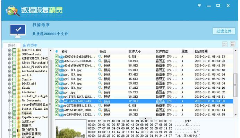The width and height of the screenshot is (240, 138).
Task: Select TypeRecovery Test trash icon
Action: pos(18,118)
